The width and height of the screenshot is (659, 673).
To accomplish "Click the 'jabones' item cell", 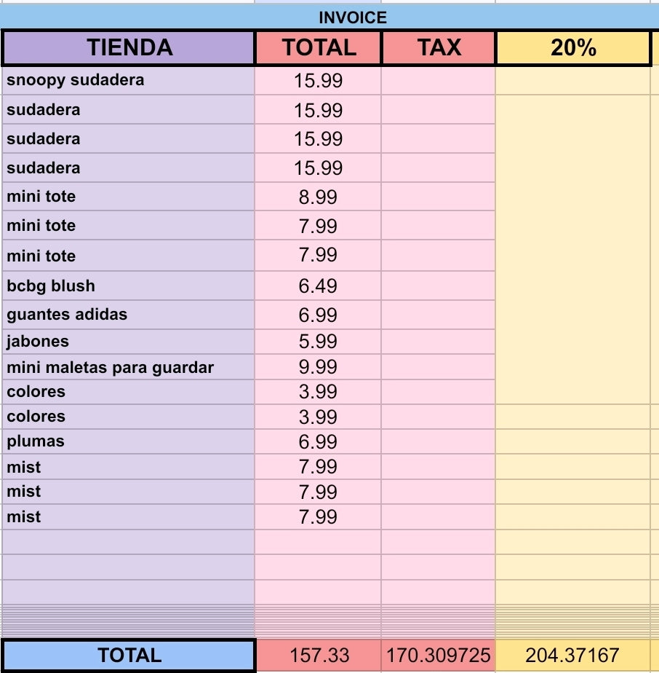I will coord(128,342).
